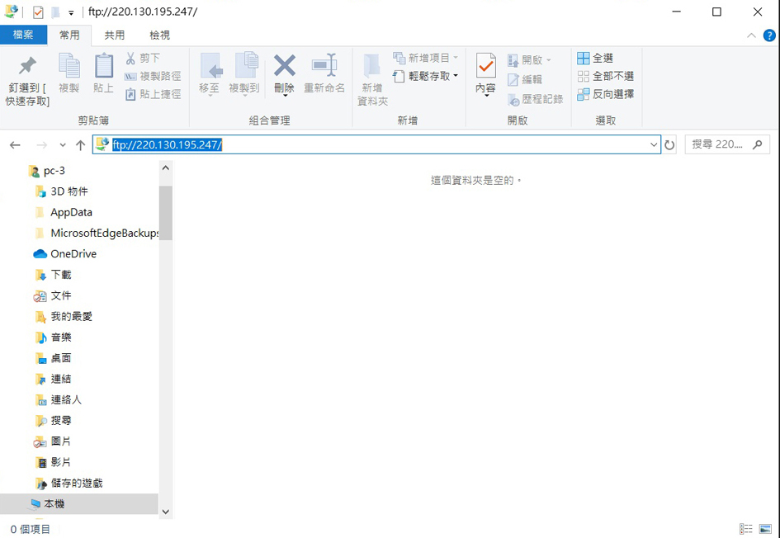Click the 釘選到快速存取 pin icon
Viewport: 780px width, 538px height.
(27, 67)
